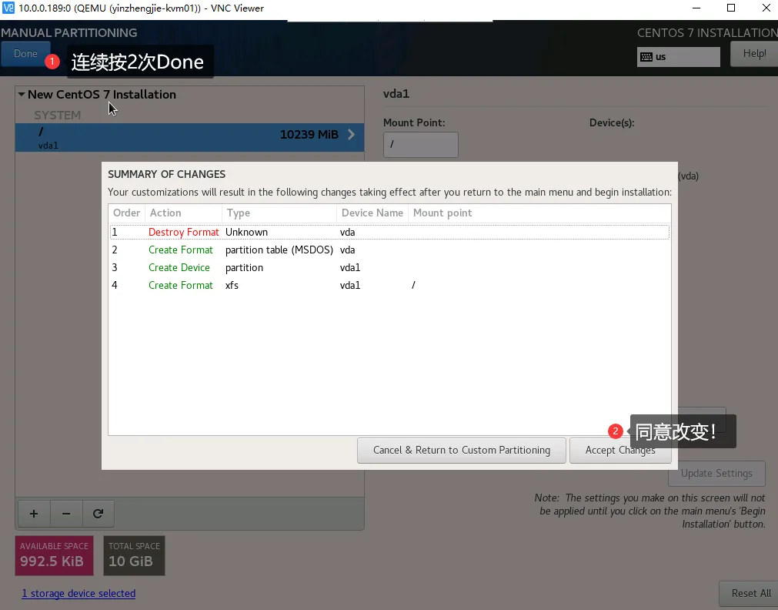Viewport: 778px width, 610px height.
Task: Click the vda1 device heading on right panel
Action: tap(396, 94)
